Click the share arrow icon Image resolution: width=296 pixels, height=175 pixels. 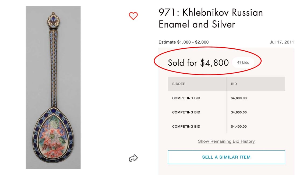tap(133, 158)
